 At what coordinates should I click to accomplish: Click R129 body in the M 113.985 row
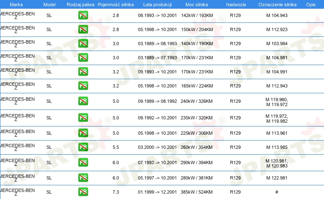pos(235,147)
